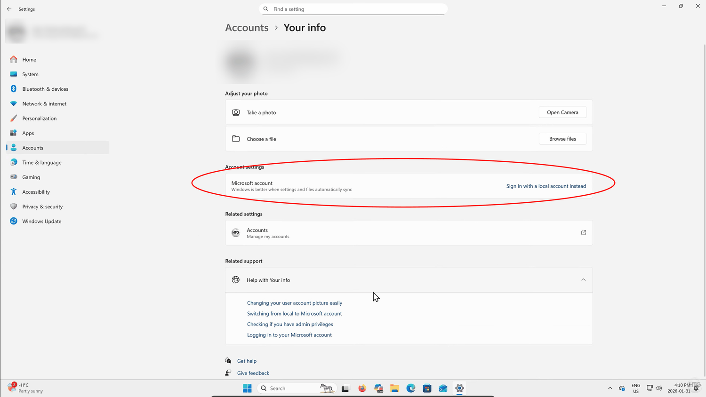Click the Privacy & security shield icon

pos(14,206)
